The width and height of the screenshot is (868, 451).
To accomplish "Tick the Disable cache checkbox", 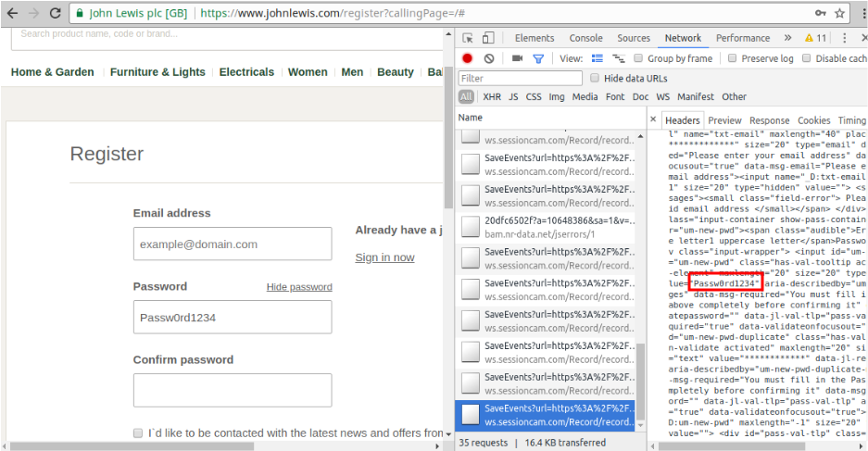I will point(807,58).
